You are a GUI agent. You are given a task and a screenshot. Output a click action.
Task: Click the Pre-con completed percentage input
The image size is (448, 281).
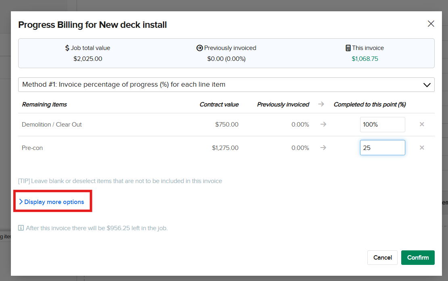tap(382, 148)
